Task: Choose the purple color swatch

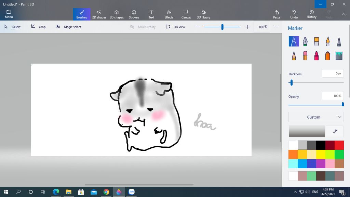Action: [x=321, y=163]
